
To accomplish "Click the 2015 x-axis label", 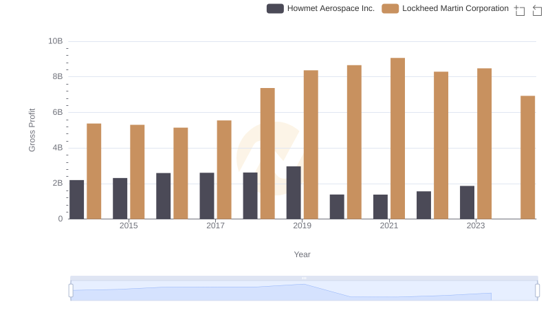I will pyautogui.click(x=129, y=226).
